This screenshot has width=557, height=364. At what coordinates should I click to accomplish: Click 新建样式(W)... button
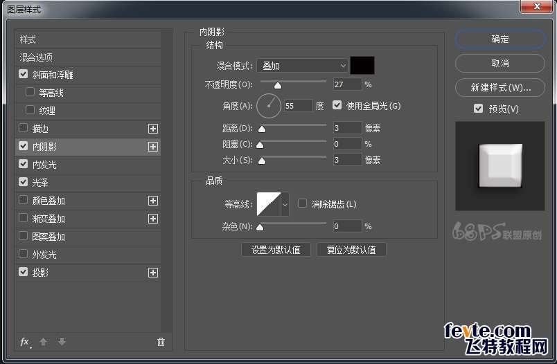coord(499,87)
